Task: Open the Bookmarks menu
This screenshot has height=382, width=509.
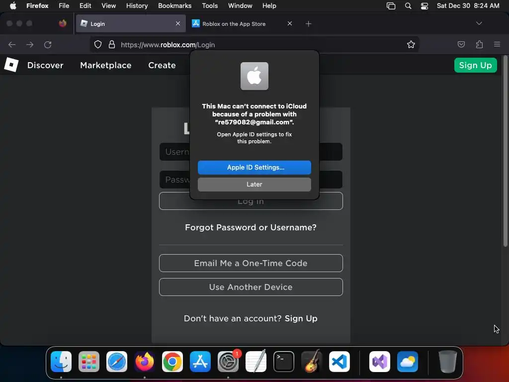Action: pos(174,5)
